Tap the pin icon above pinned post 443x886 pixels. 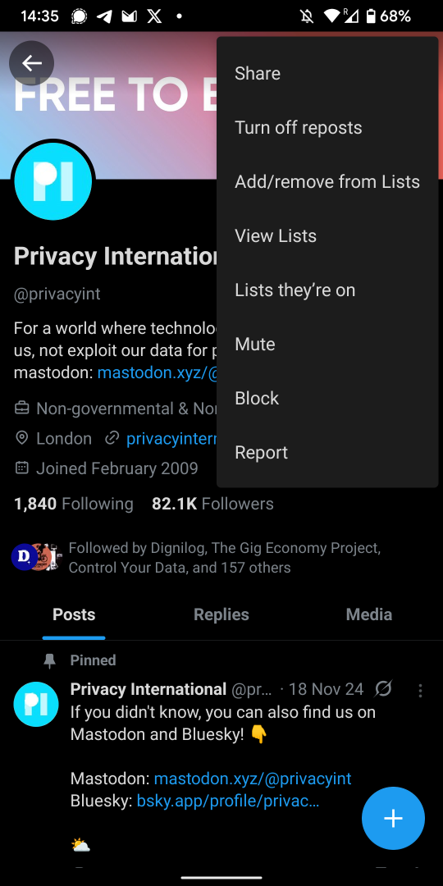[x=50, y=661]
